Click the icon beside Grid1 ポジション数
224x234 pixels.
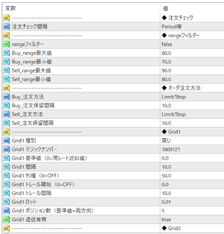[x=6, y=211]
